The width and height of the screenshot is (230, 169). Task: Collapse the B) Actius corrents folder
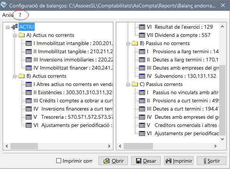[15, 76]
